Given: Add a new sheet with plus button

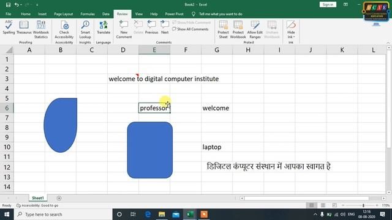Looking at the screenshot, I should pyautogui.click(x=59, y=198).
